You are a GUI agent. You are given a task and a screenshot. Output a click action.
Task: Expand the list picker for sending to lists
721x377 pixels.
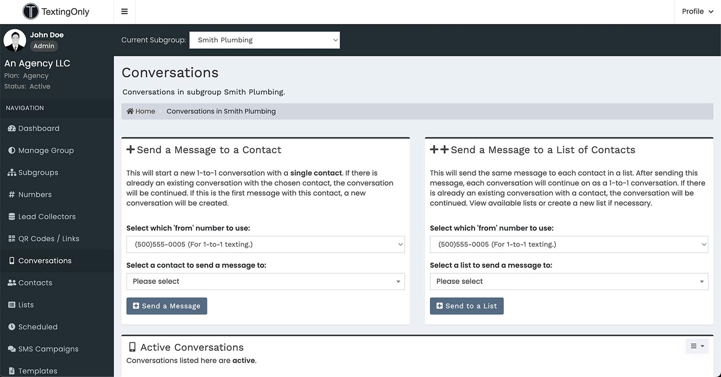tap(569, 281)
